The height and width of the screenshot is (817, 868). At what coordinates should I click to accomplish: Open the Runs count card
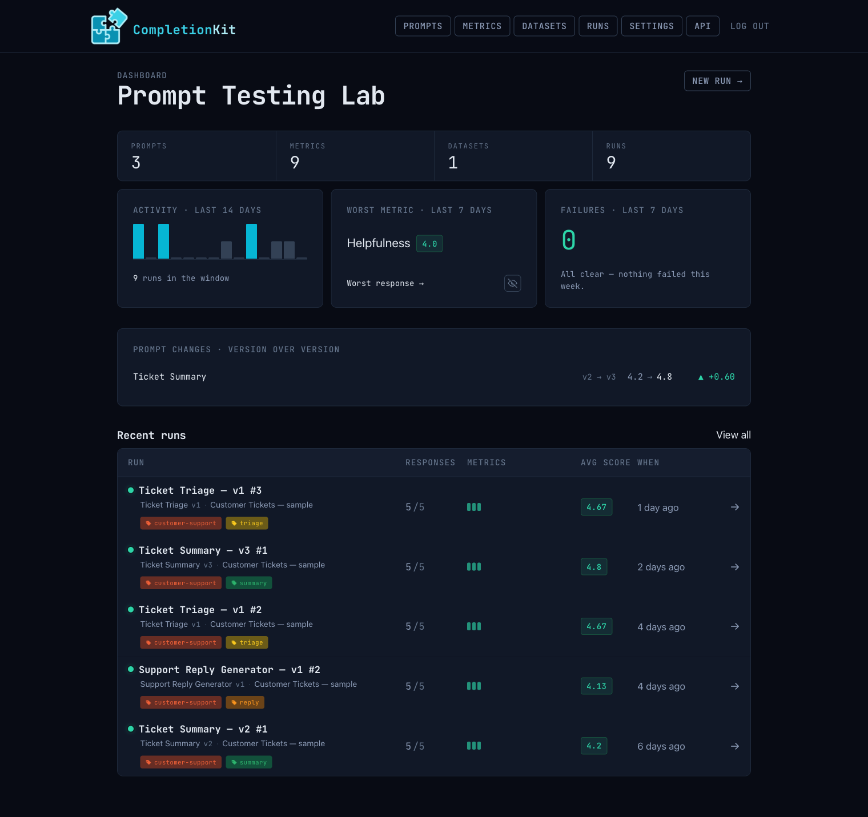coord(672,156)
